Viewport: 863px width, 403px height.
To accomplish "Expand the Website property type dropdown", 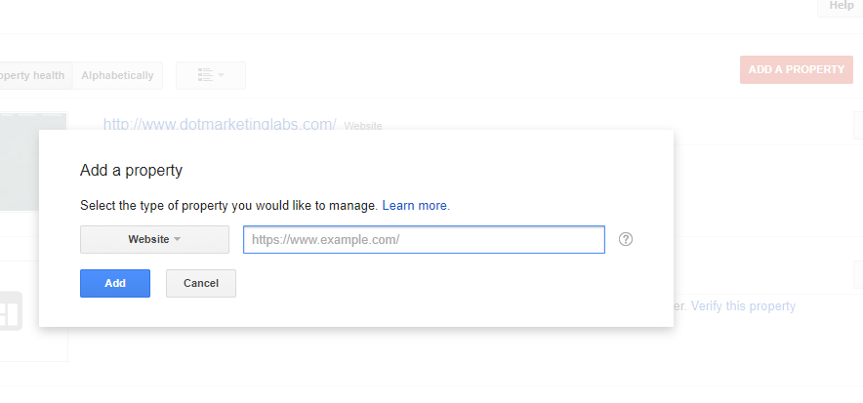I will point(154,239).
